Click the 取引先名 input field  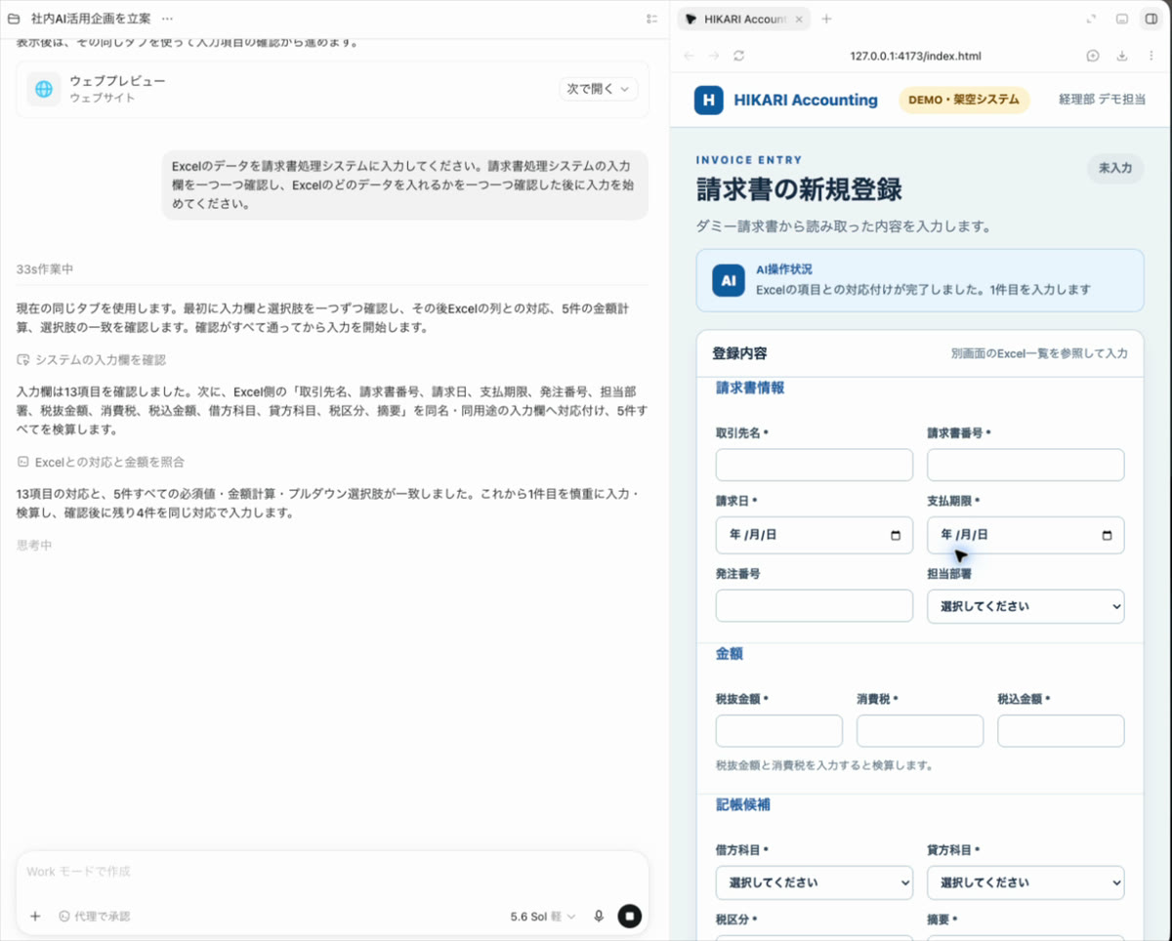click(815, 465)
